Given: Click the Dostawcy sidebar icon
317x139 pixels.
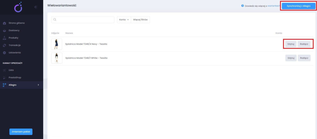Looking at the screenshot, I should (x=4, y=31).
